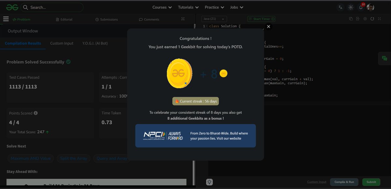391x189 pixels.
Task: Click the Current streak 56 days badge
Action: [195, 101]
